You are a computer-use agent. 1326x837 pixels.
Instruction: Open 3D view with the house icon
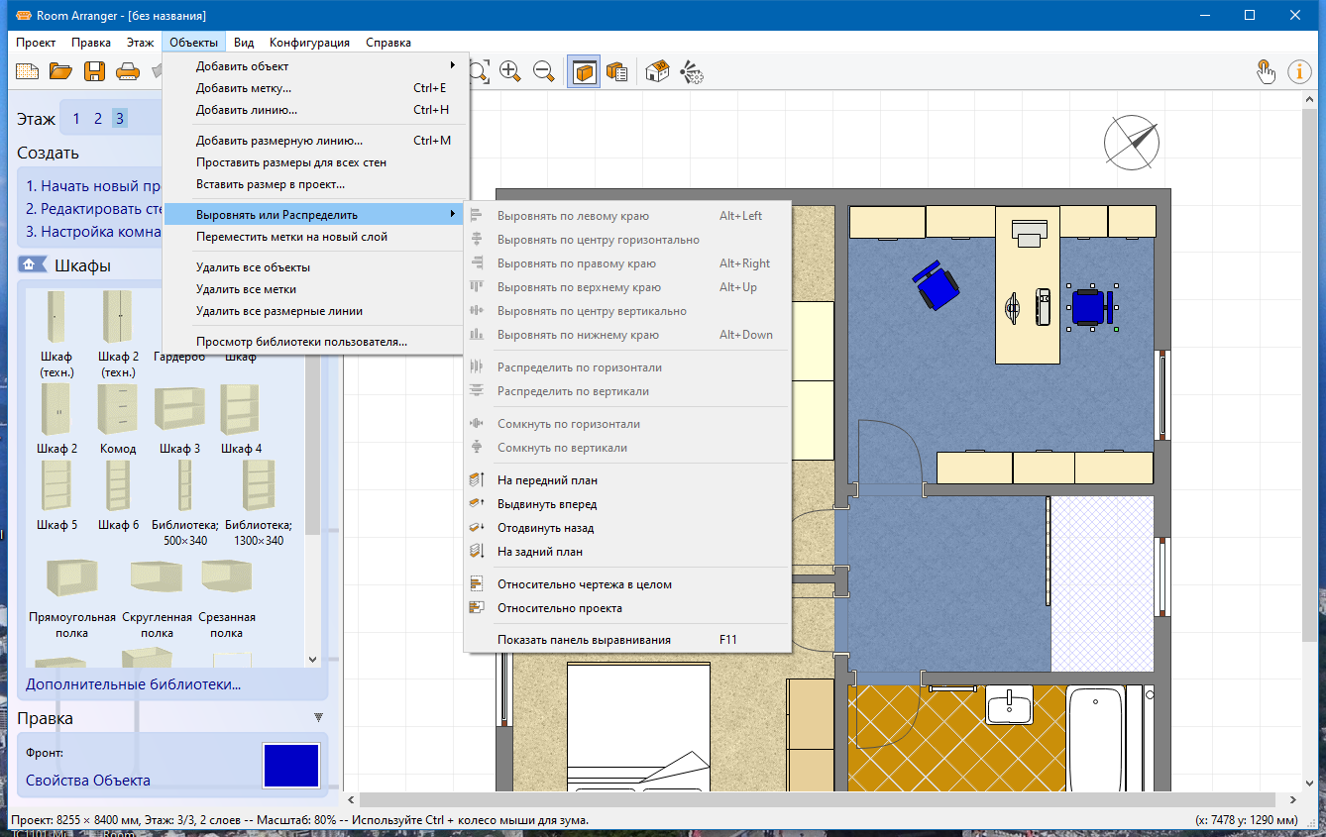[657, 71]
